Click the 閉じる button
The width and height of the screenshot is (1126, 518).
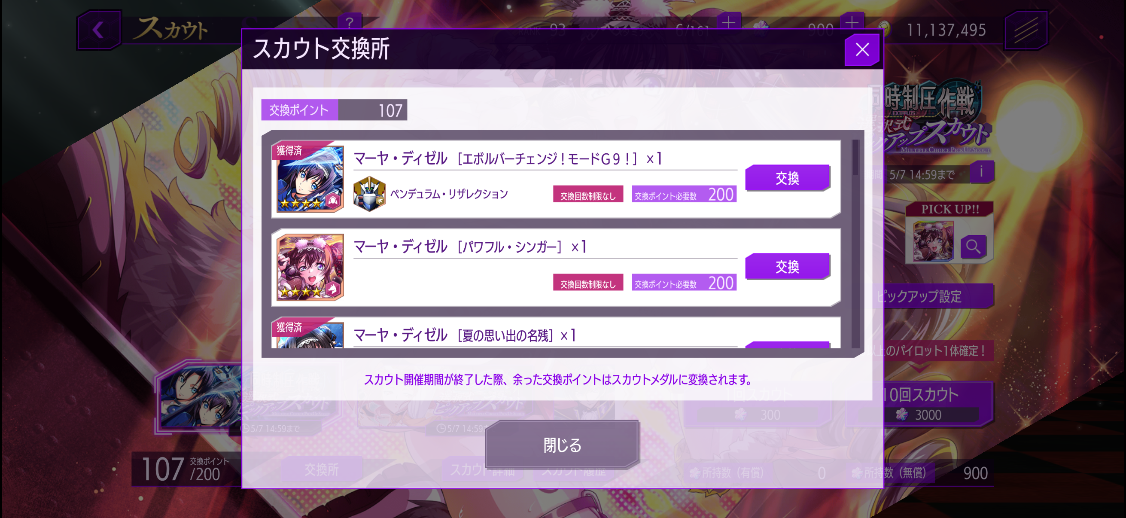point(562,445)
